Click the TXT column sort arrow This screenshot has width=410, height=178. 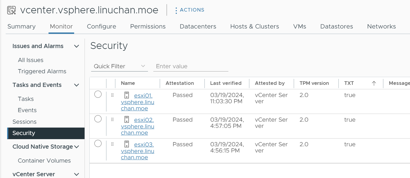click(374, 83)
